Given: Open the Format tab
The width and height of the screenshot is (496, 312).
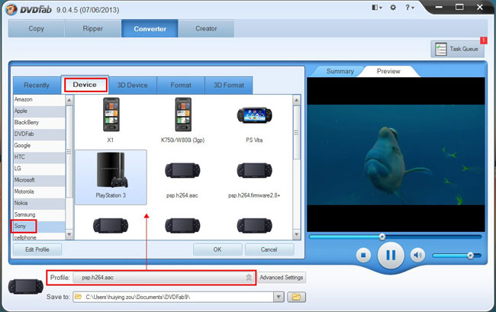Looking at the screenshot, I should tap(181, 85).
